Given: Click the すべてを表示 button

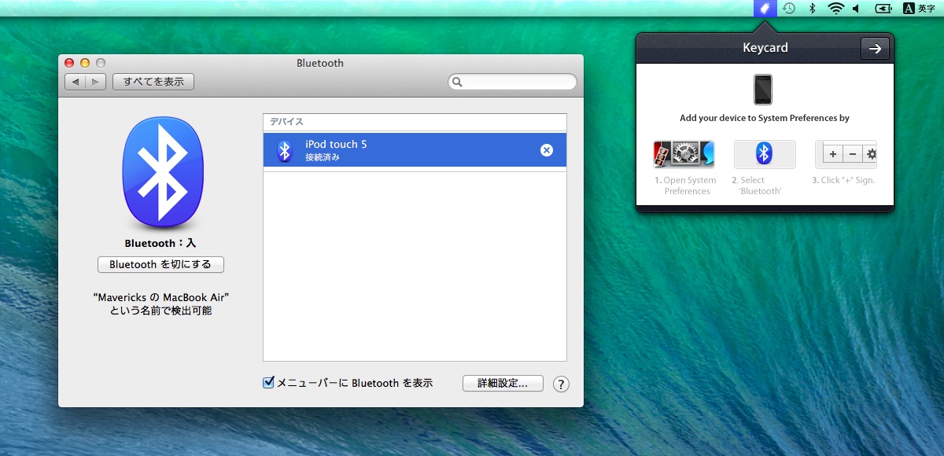Looking at the screenshot, I should [x=153, y=82].
